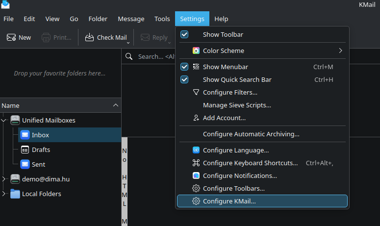
Task: Open the View menu
Action: tap(52, 19)
